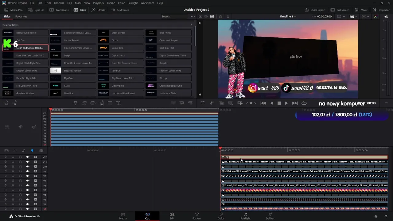Select the V12 title clip in timeline
393x221 pixels.
304,157
